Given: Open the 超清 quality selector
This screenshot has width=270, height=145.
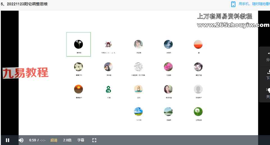Looking at the screenshot, I should click(x=54, y=140).
